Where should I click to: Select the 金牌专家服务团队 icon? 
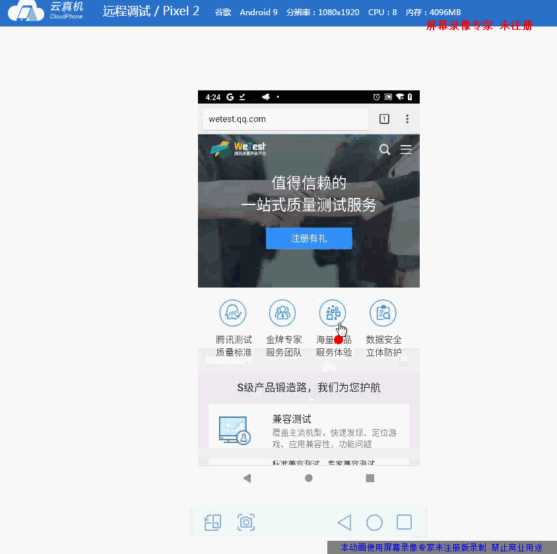(282, 313)
